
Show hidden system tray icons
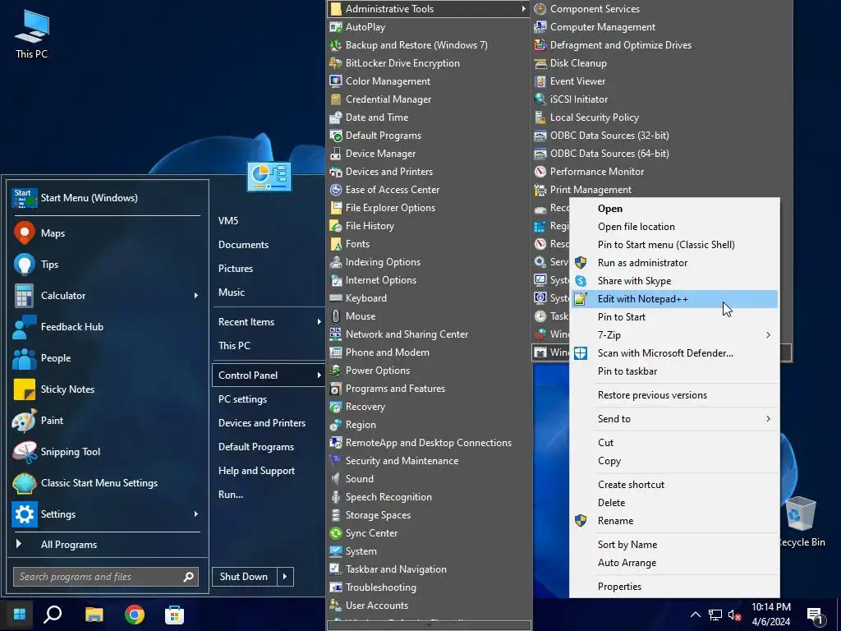(695, 615)
